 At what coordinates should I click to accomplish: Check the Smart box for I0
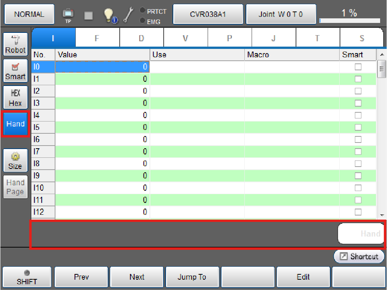(358, 67)
